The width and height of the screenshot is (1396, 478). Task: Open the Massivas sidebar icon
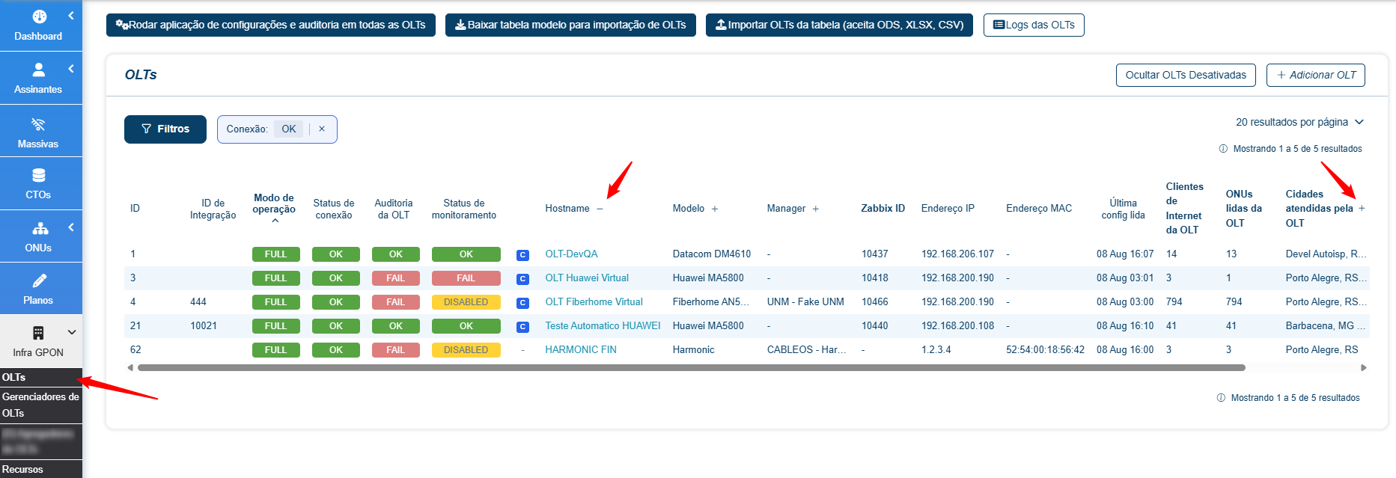tap(38, 124)
